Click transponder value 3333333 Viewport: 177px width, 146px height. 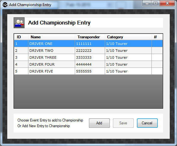click(90, 57)
